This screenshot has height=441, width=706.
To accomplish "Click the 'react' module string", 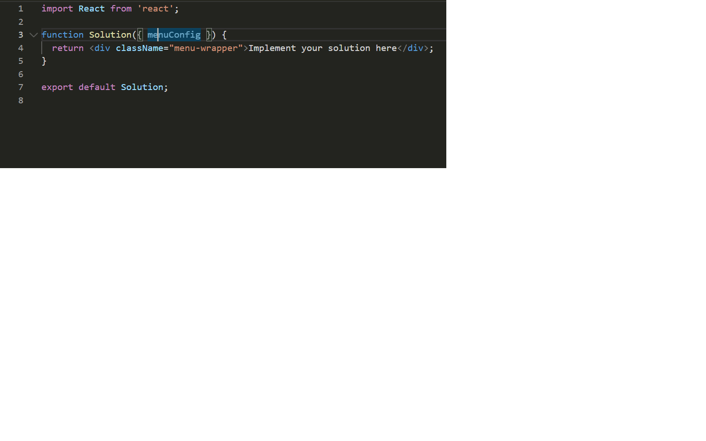I will tap(156, 8).
